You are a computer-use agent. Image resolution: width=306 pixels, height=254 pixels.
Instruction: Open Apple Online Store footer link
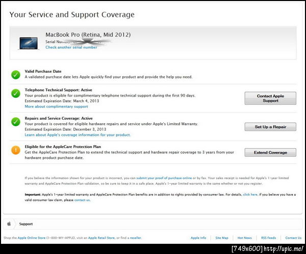tap(32, 238)
